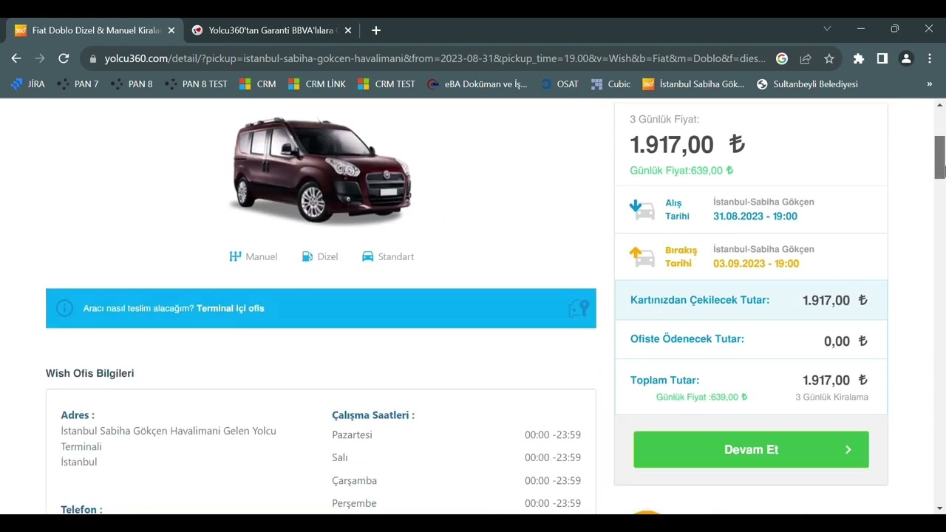Open the CRM TEST bookmark

click(387, 84)
